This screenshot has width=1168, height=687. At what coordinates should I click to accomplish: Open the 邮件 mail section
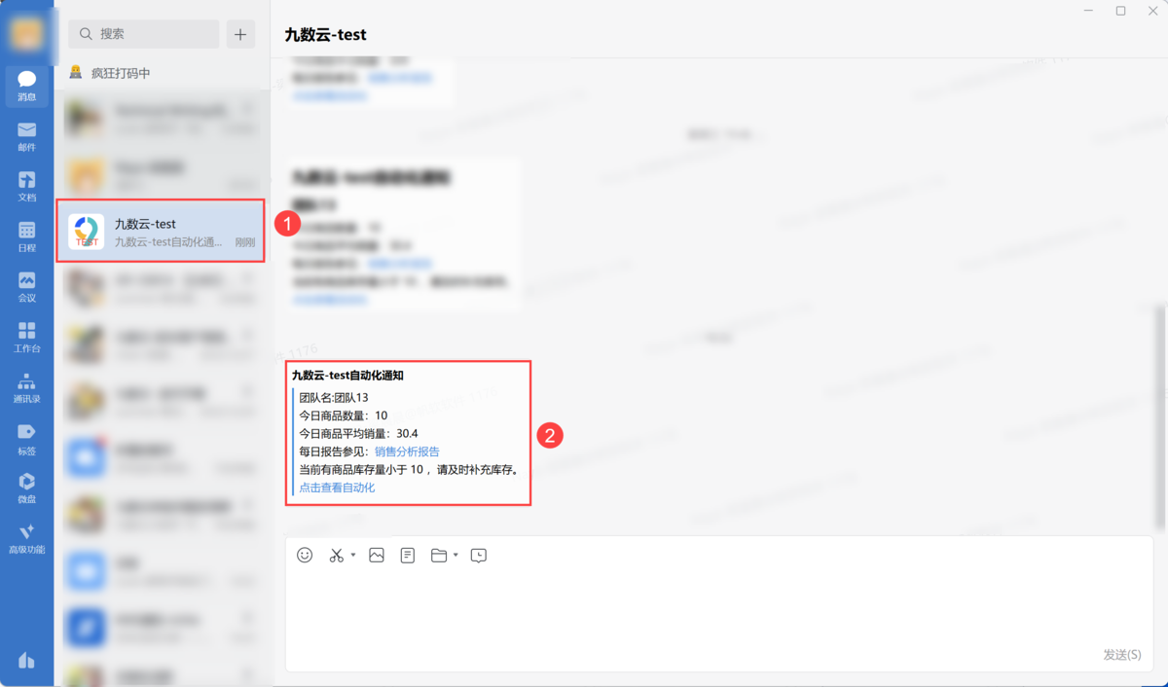coord(26,136)
